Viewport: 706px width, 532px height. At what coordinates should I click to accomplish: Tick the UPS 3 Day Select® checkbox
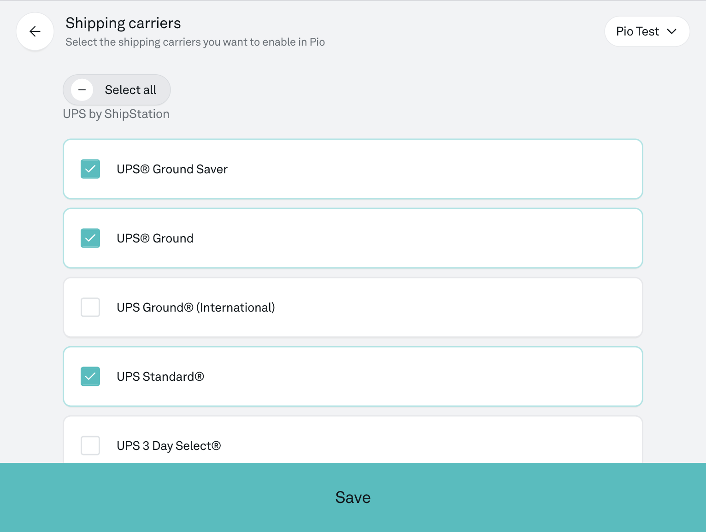click(90, 446)
